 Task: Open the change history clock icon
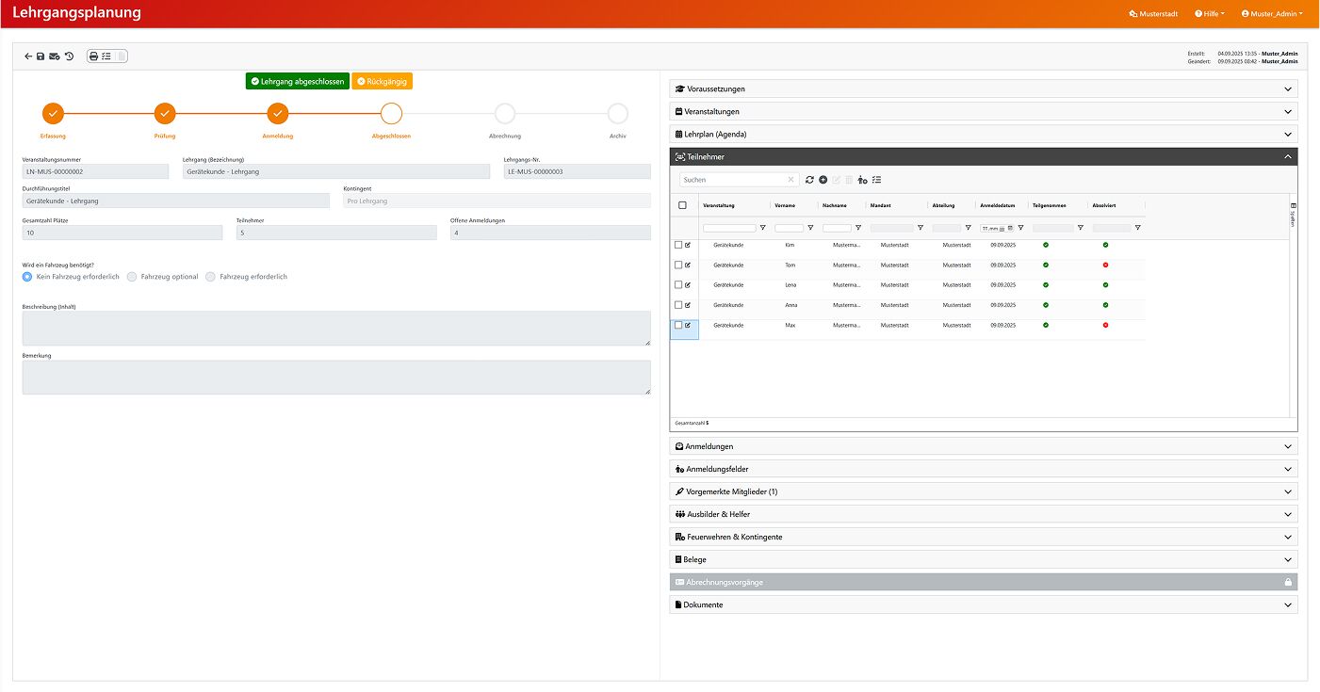[69, 56]
